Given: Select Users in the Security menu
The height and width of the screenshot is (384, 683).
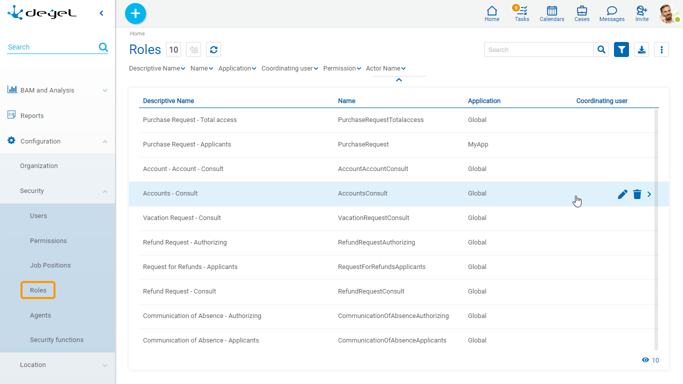Looking at the screenshot, I should tap(38, 216).
